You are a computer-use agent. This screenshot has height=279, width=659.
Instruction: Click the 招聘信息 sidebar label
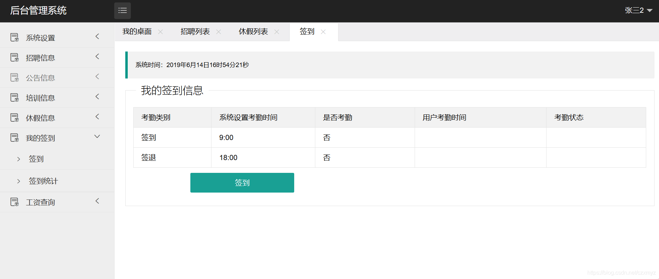click(x=40, y=58)
